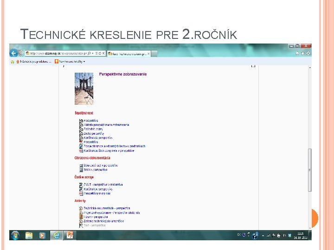Open the address bar dropdown arrow
Viewport: 334px width, 250px height.
click(x=93, y=53)
